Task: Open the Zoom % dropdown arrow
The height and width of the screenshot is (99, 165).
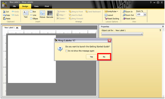Action: coord(145,14)
